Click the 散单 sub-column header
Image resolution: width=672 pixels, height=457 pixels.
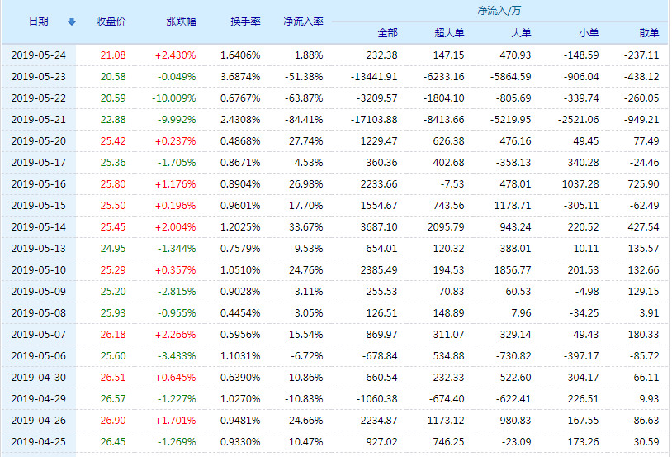(649, 33)
